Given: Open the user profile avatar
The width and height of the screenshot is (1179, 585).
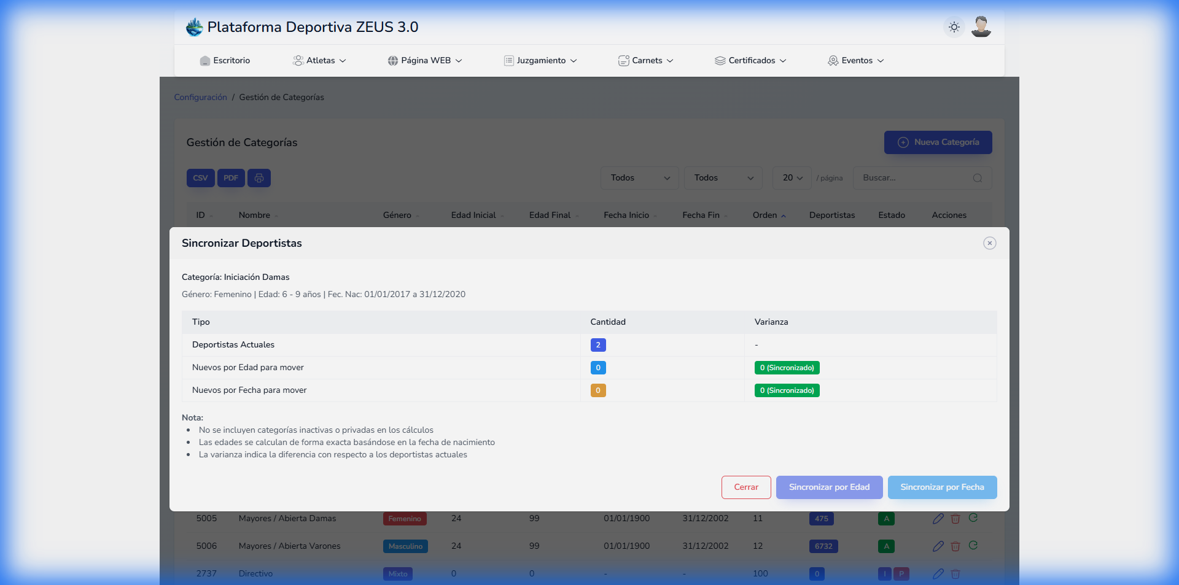Looking at the screenshot, I should coord(981,27).
